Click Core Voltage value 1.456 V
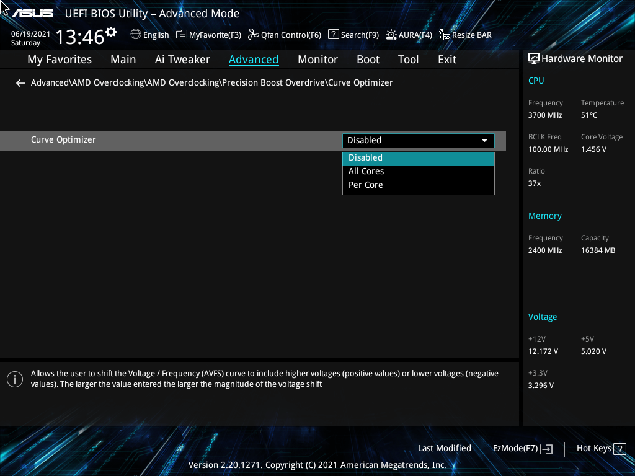 (x=593, y=149)
